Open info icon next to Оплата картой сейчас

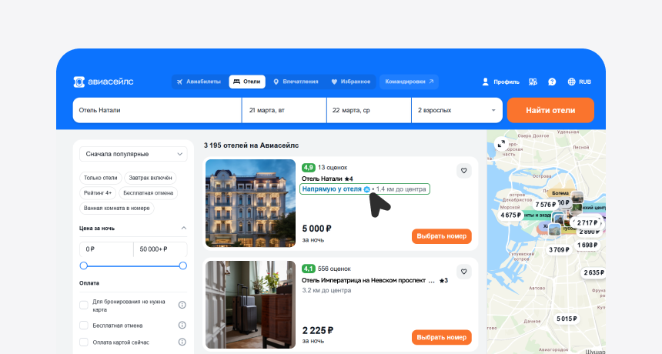click(182, 342)
